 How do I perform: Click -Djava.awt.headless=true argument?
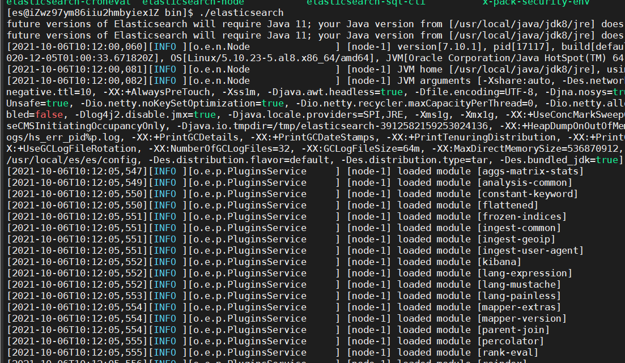[335, 92]
